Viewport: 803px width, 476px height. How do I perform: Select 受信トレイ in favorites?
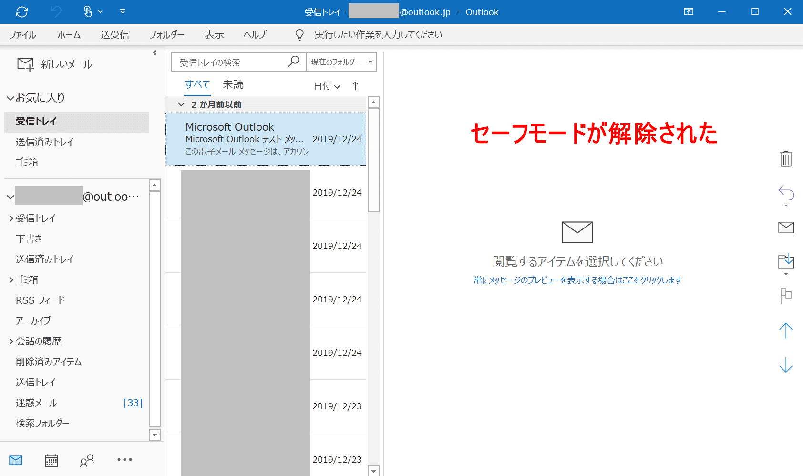(76, 122)
